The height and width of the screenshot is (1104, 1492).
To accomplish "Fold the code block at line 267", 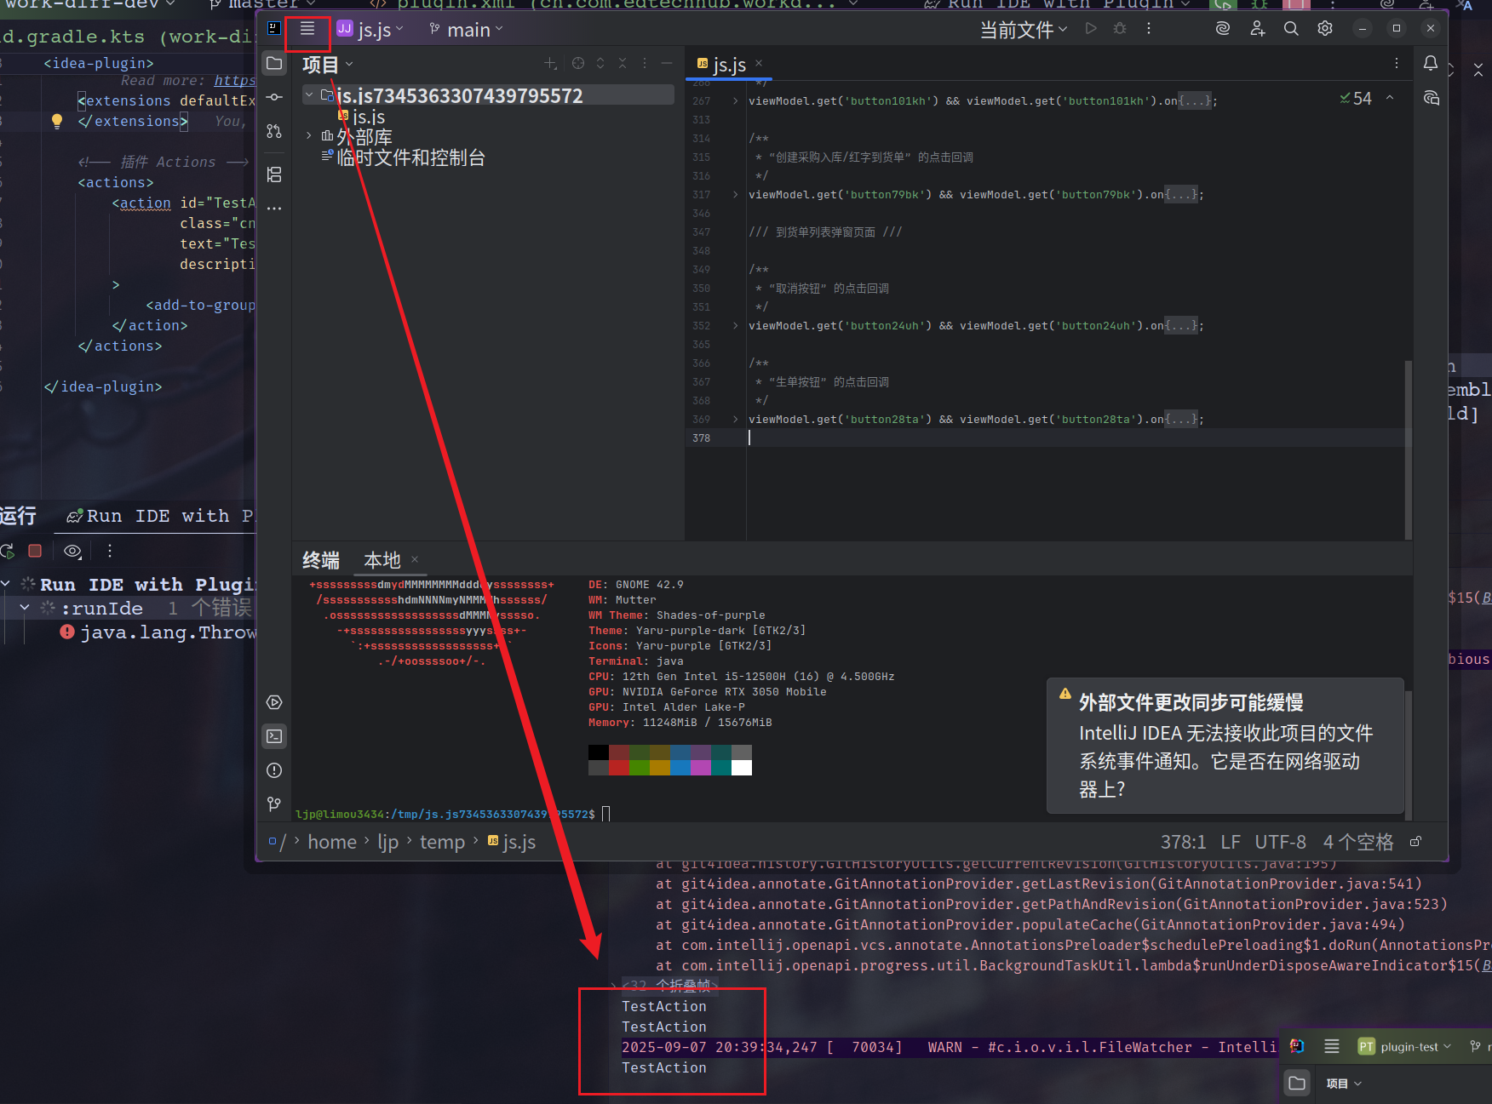I will (x=736, y=101).
